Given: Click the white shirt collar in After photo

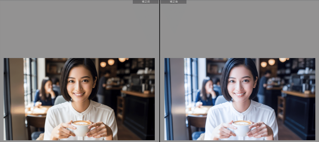Looking at the screenshot, I should point(241,105).
